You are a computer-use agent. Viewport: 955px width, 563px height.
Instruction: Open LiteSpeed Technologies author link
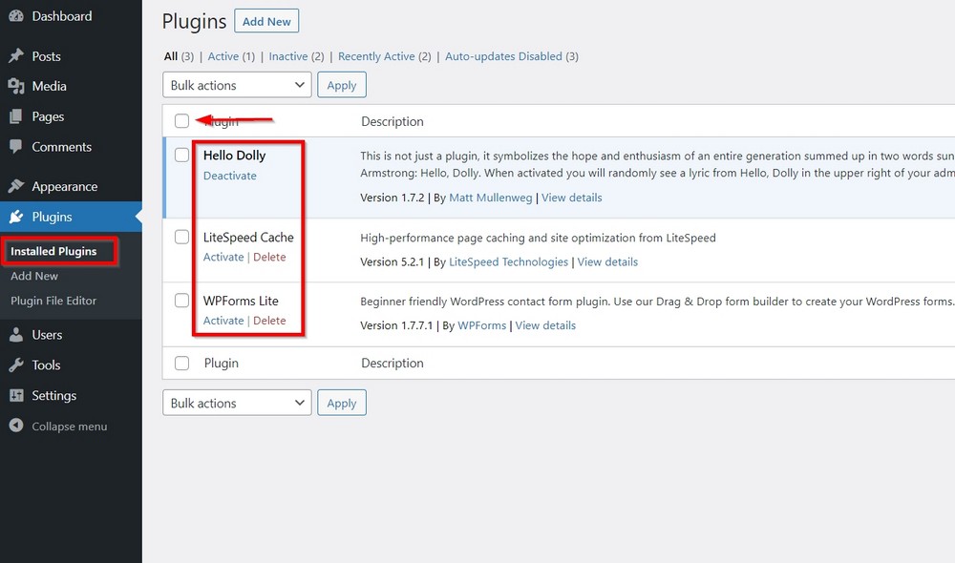click(x=508, y=262)
